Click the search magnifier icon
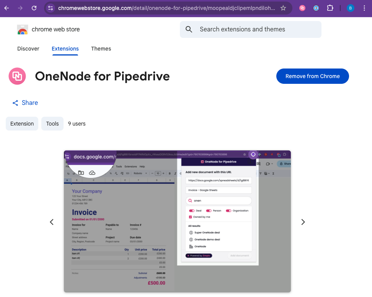The height and width of the screenshot is (297, 372). [x=189, y=29]
